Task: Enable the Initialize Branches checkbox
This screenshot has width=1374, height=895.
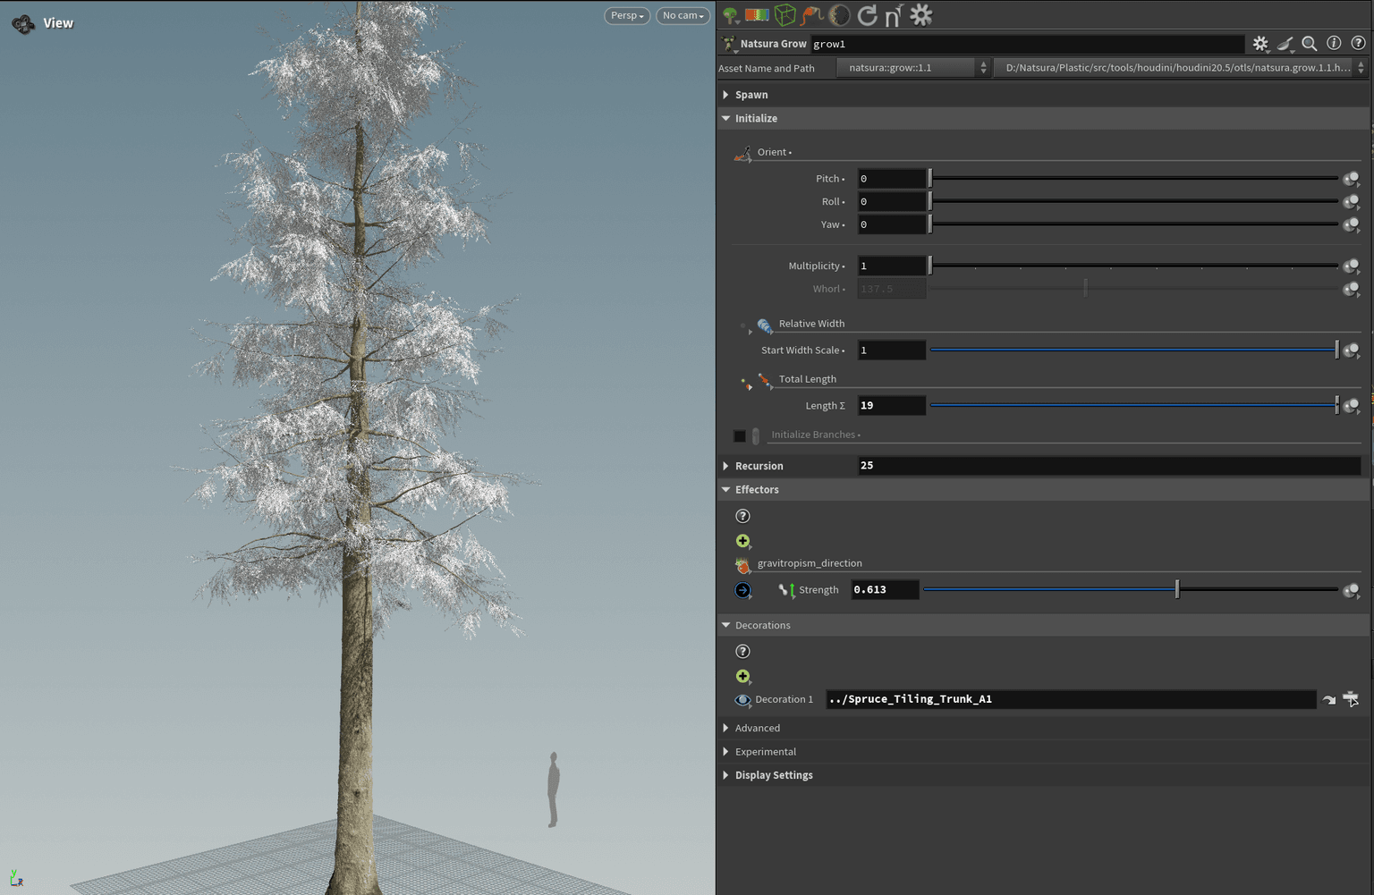Action: point(740,435)
